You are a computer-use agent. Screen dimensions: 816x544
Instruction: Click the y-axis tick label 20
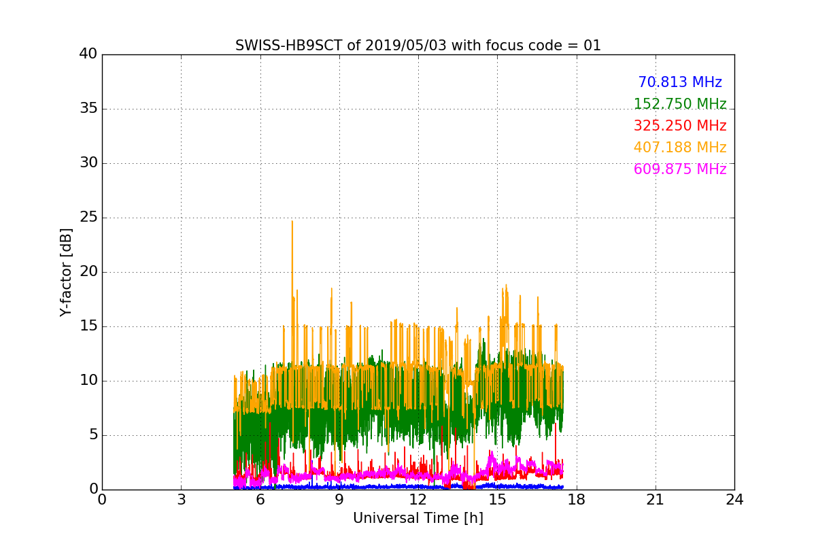[x=88, y=272]
